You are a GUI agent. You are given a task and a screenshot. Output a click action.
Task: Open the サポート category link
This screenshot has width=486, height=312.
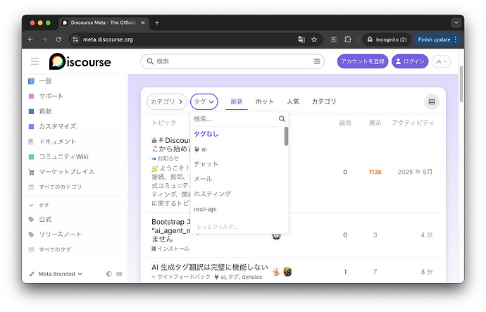(51, 96)
